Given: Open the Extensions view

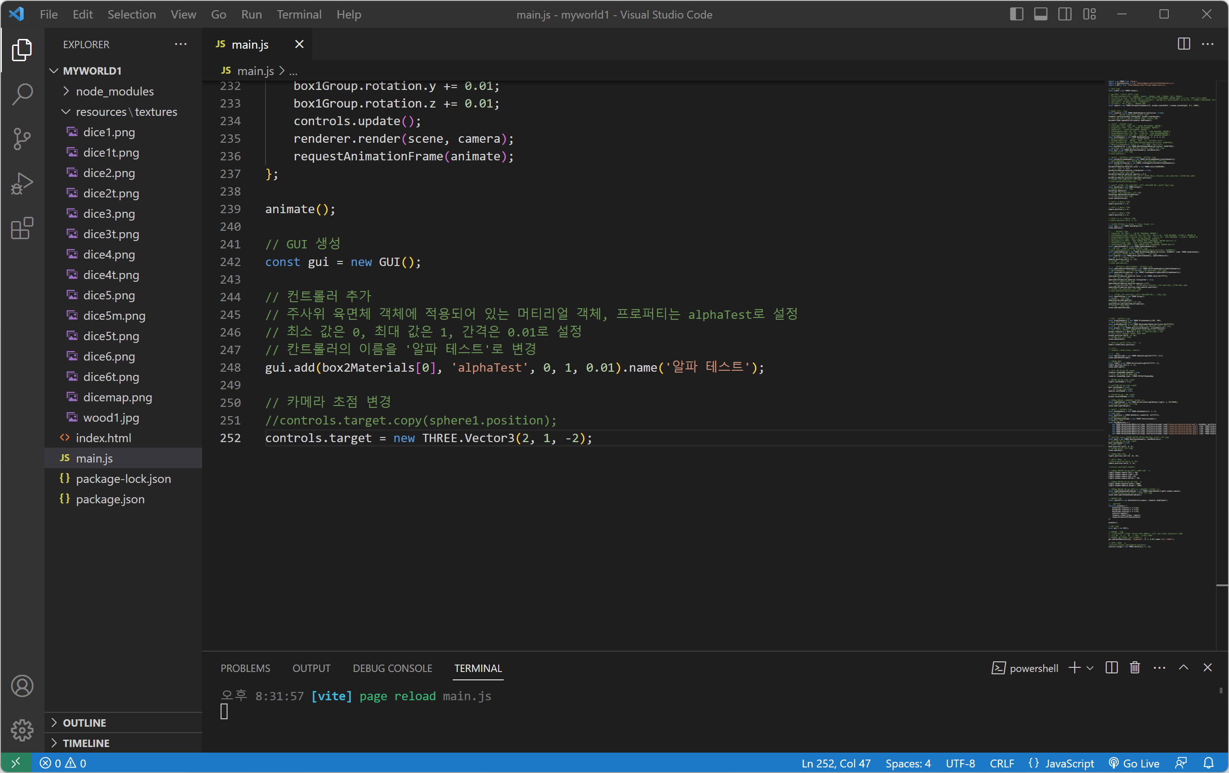Looking at the screenshot, I should pos(22,228).
